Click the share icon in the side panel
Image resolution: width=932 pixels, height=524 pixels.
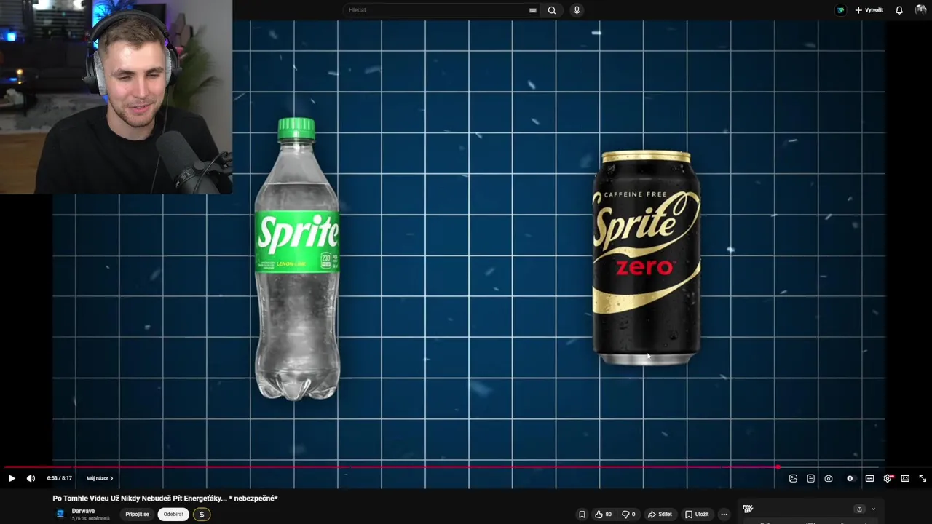coord(859,509)
